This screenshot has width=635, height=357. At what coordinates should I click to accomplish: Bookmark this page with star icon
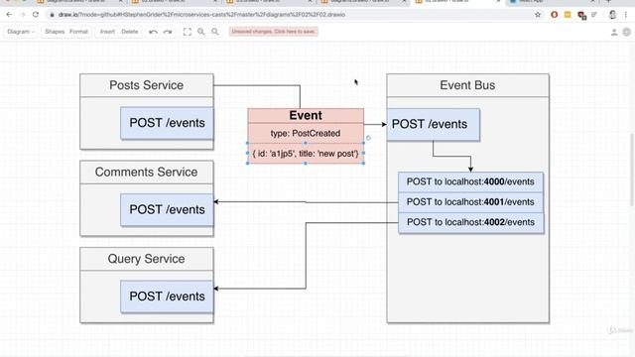[x=538, y=15]
